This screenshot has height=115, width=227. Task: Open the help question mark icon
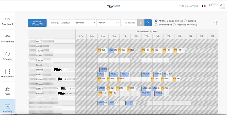click(216, 23)
